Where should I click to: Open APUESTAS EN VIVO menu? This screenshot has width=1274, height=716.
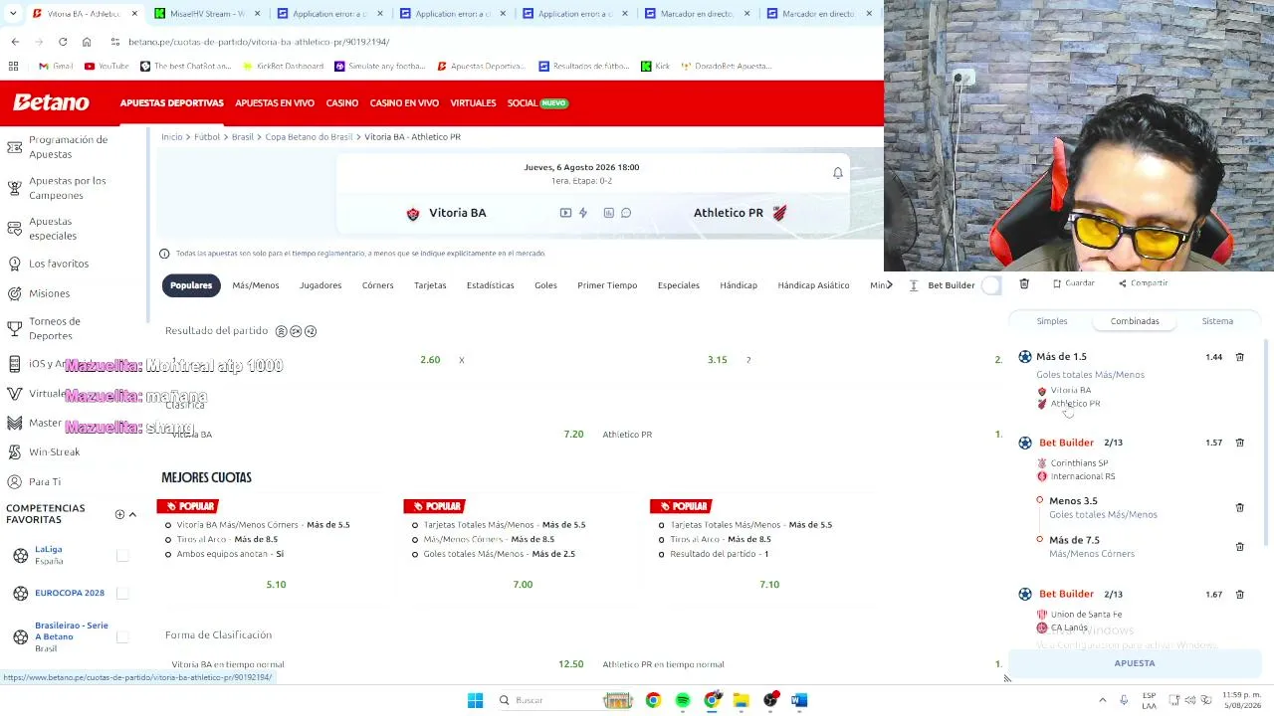tap(275, 103)
